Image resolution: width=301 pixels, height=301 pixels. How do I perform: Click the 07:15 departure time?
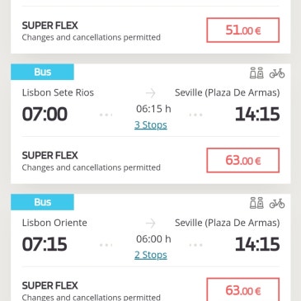point(45,244)
